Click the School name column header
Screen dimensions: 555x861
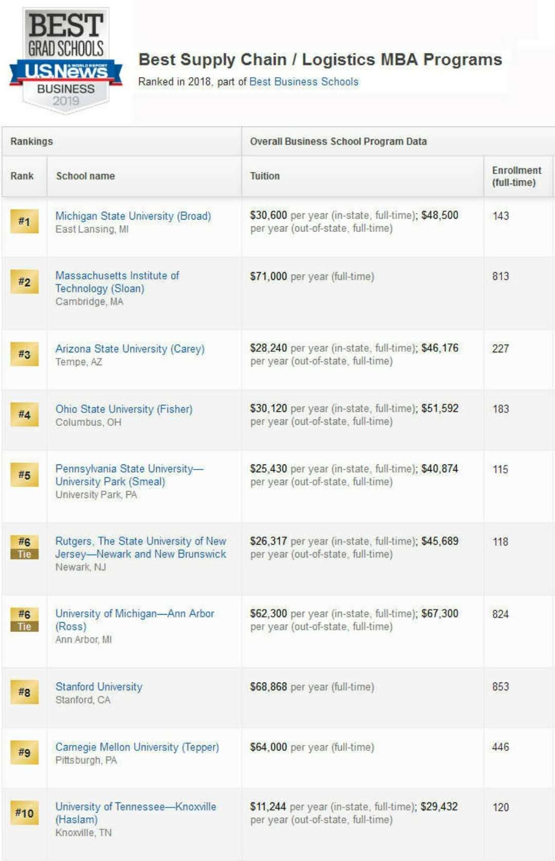85,176
